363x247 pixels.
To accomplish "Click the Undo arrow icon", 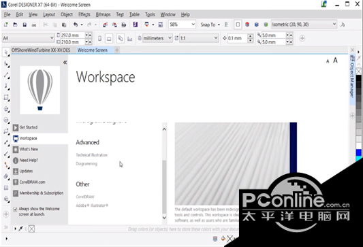I will 76,24.
